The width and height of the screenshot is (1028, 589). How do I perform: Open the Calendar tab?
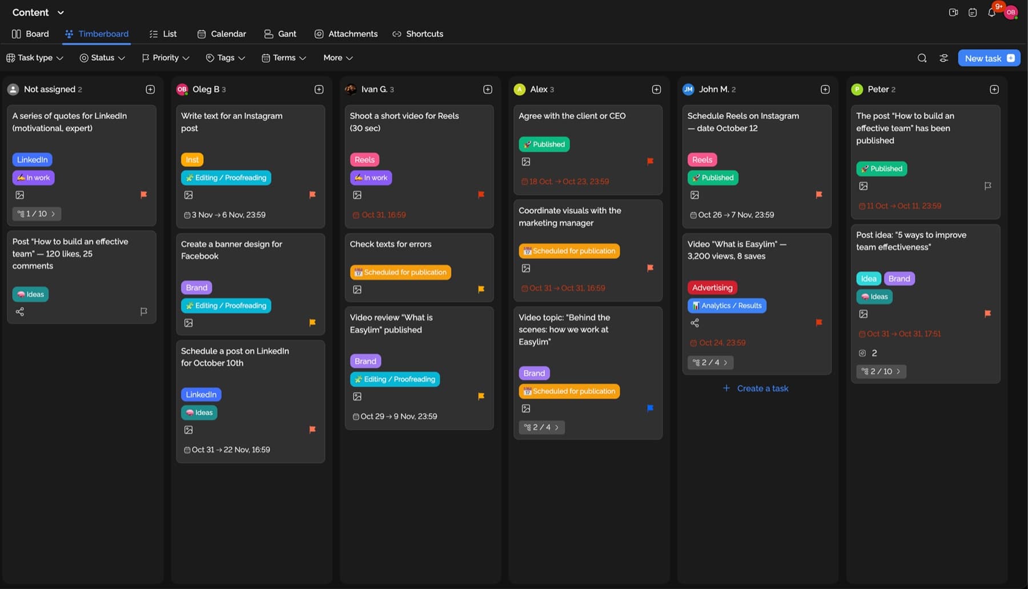222,34
